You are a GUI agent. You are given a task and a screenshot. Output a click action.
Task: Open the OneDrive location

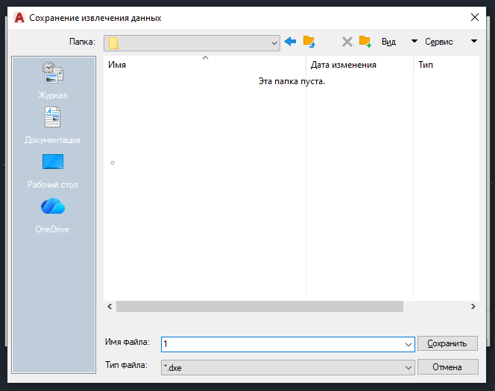52,214
